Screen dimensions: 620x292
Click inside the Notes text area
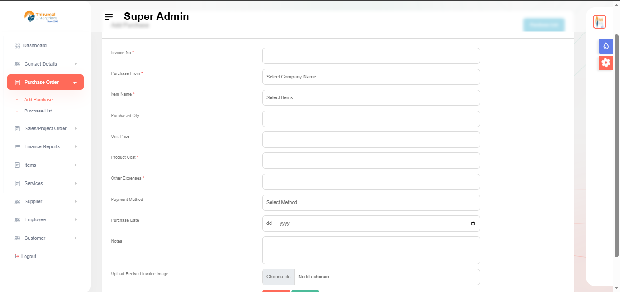tap(371, 250)
